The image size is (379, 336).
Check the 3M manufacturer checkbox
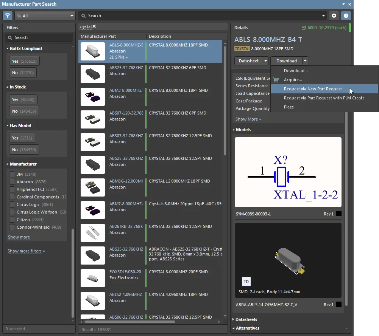[x=12, y=174]
